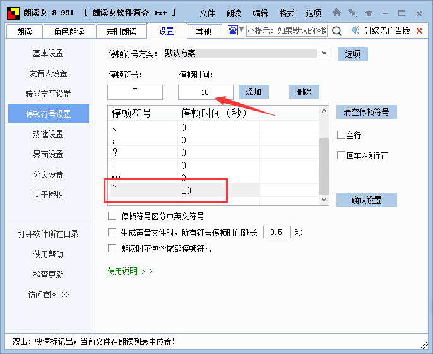433x354 pixels.
Task: Click the list scrollbar up arrow
Action: coord(324,111)
